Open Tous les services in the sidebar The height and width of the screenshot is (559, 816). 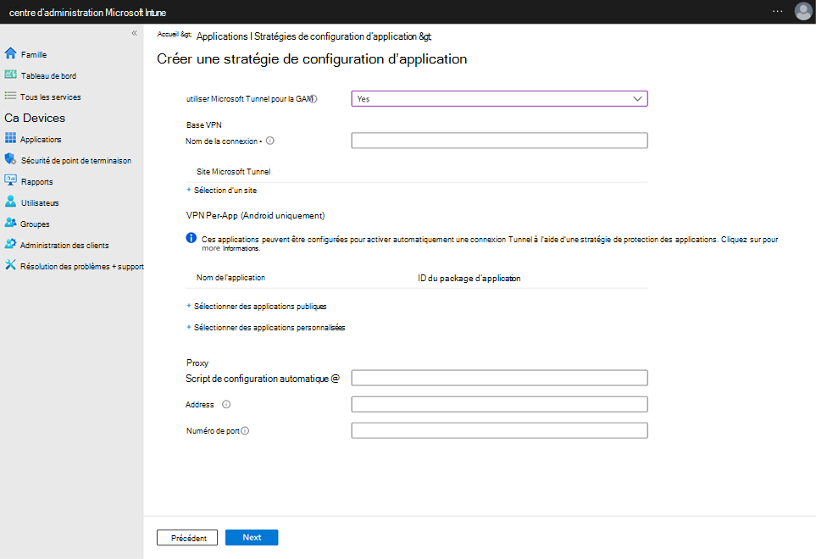[x=51, y=97]
